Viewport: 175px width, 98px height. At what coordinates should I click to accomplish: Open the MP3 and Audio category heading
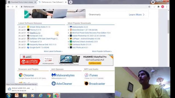pos(91,69)
